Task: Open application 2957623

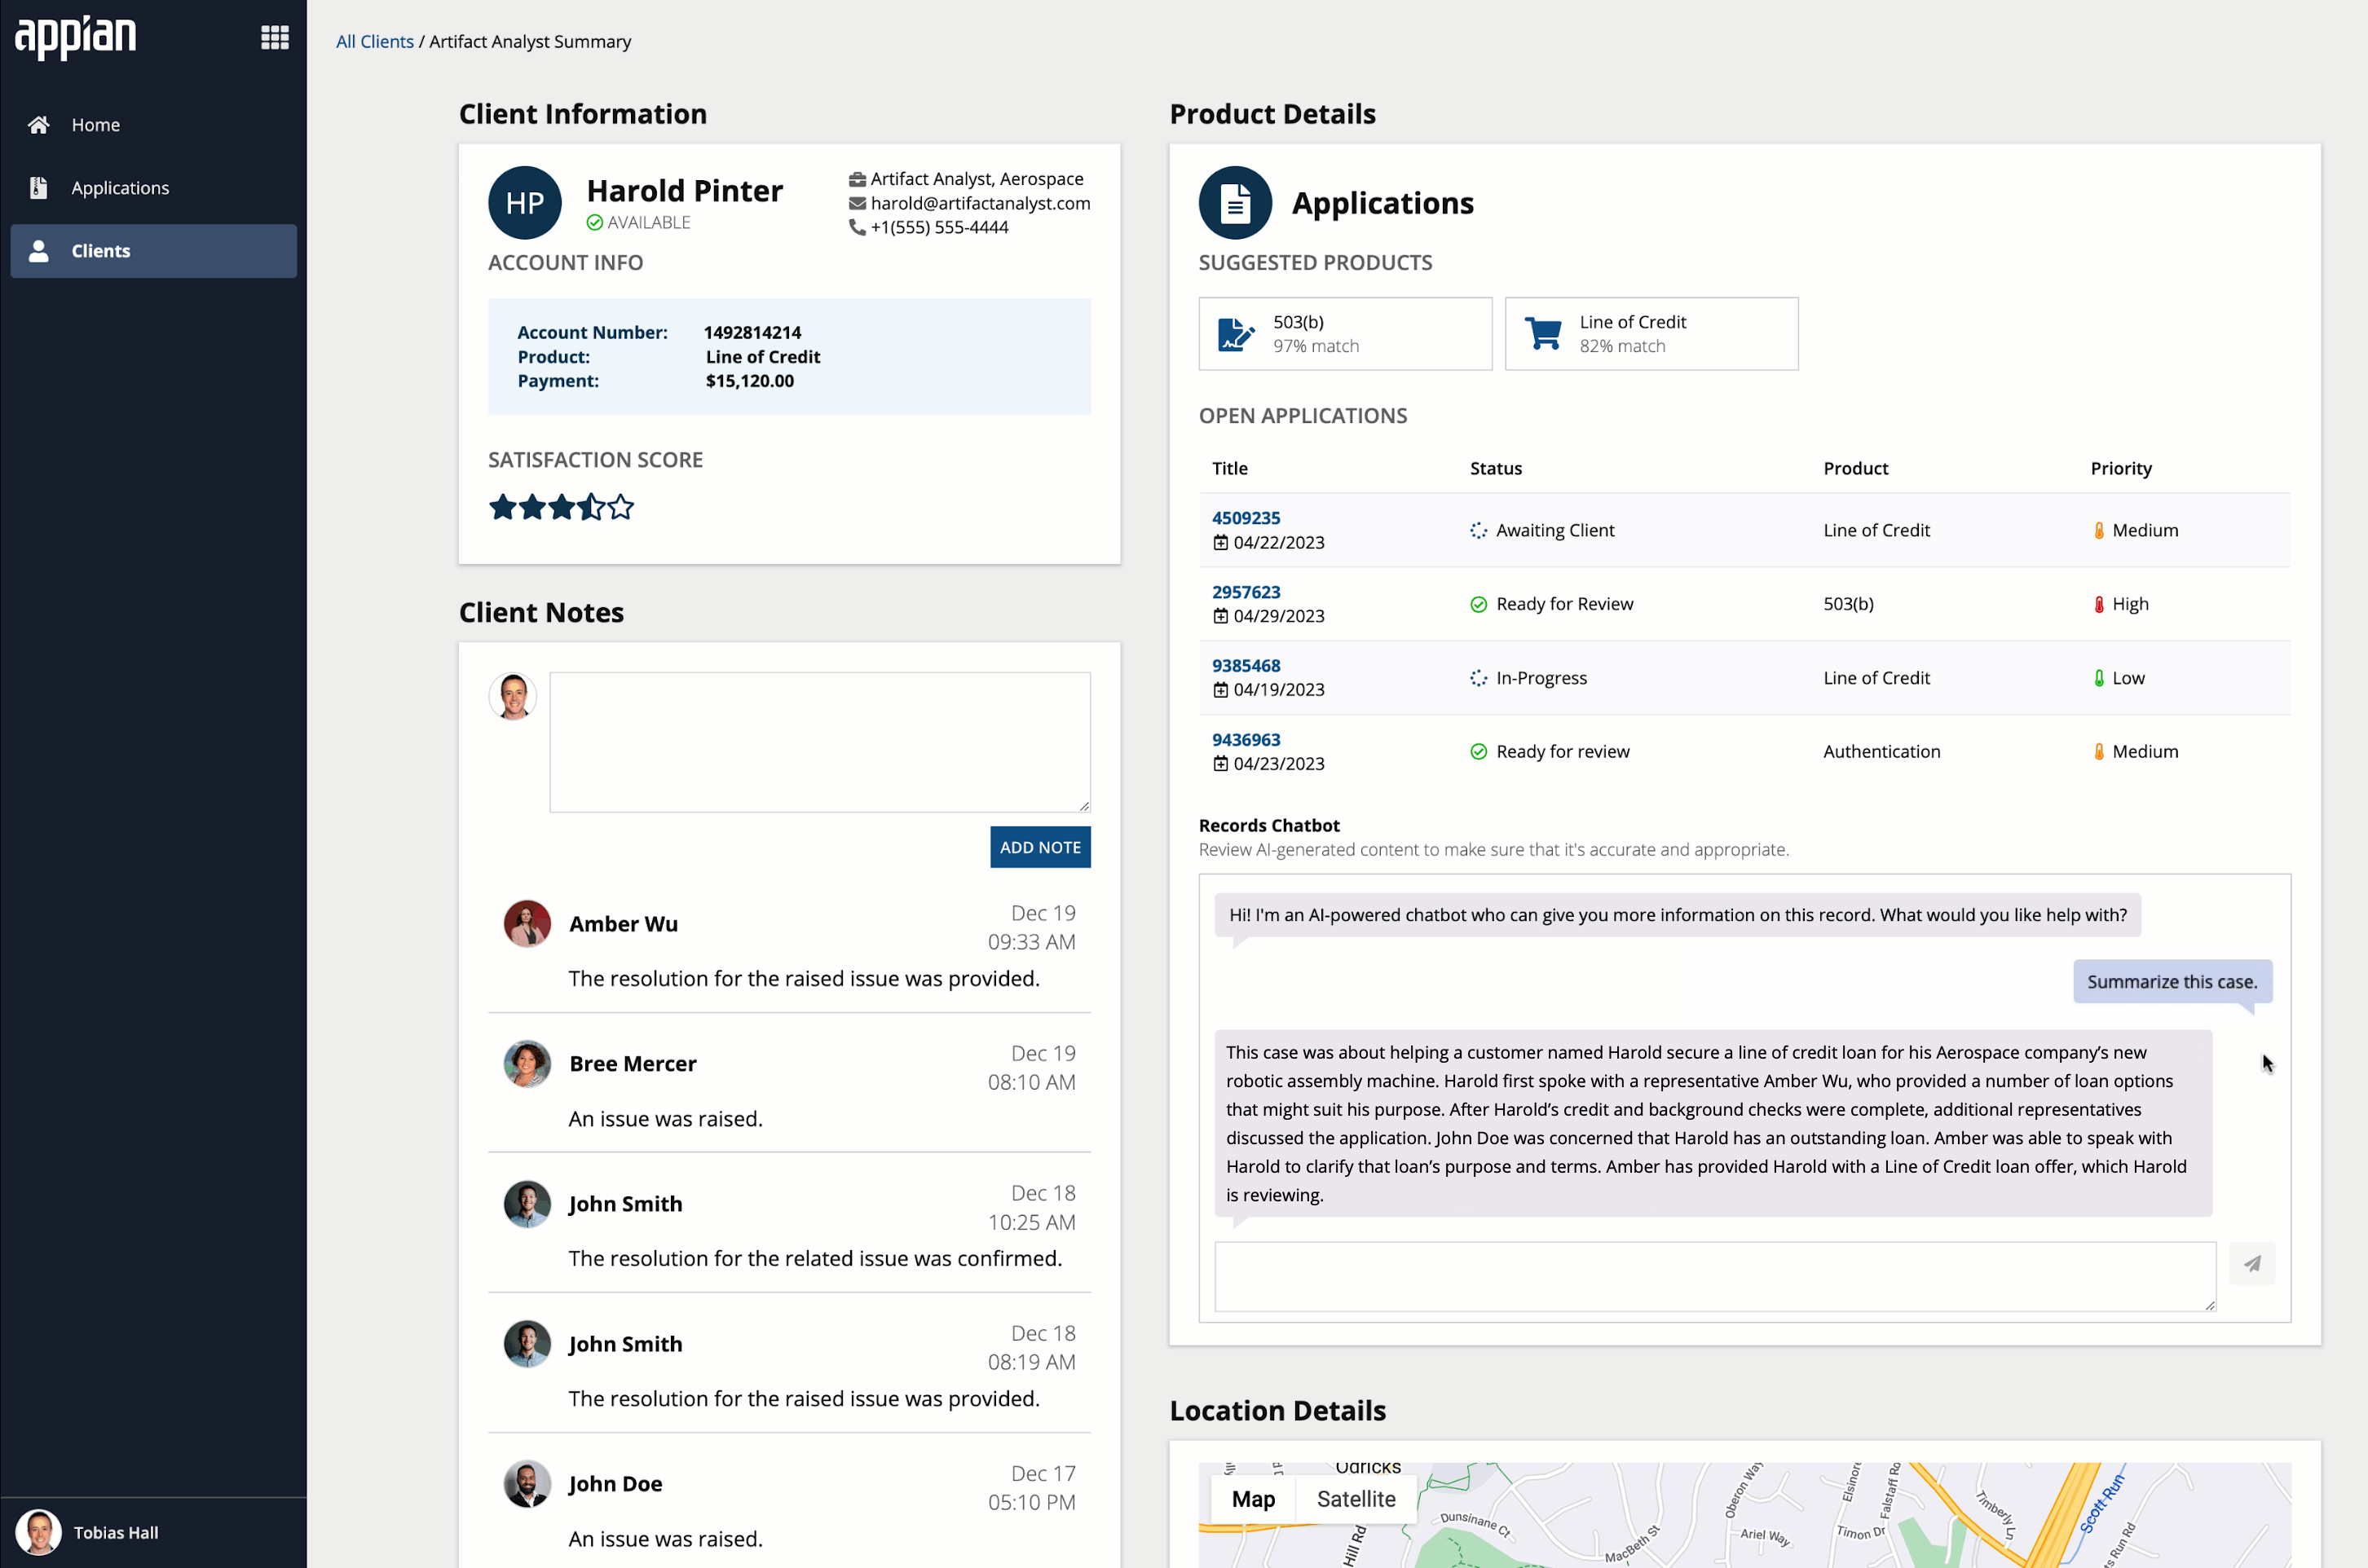Action: point(1246,592)
